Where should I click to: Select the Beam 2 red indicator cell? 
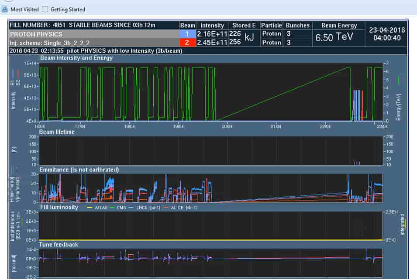click(x=187, y=42)
